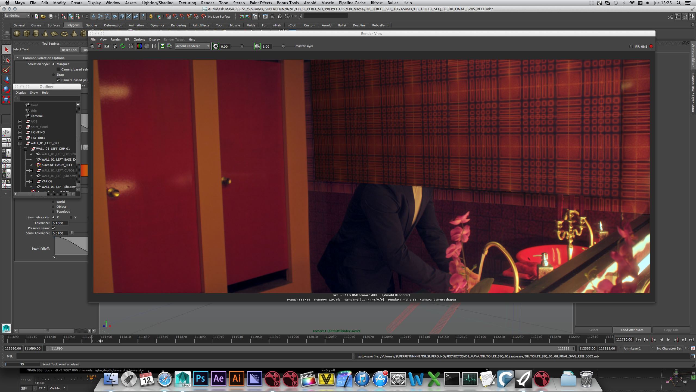Select the Move tool cone icon
The width and height of the screenshot is (696, 392).
coord(7,79)
